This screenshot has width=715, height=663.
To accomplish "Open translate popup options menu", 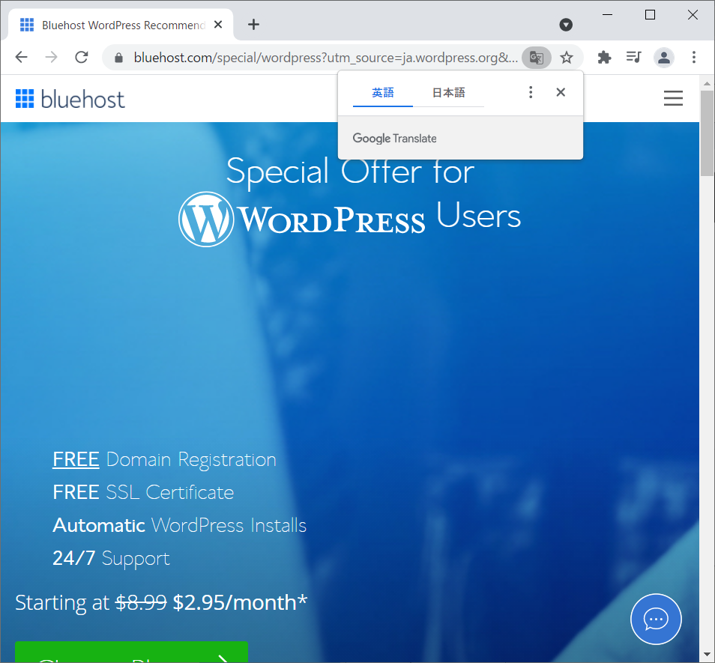I will [531, 92].
